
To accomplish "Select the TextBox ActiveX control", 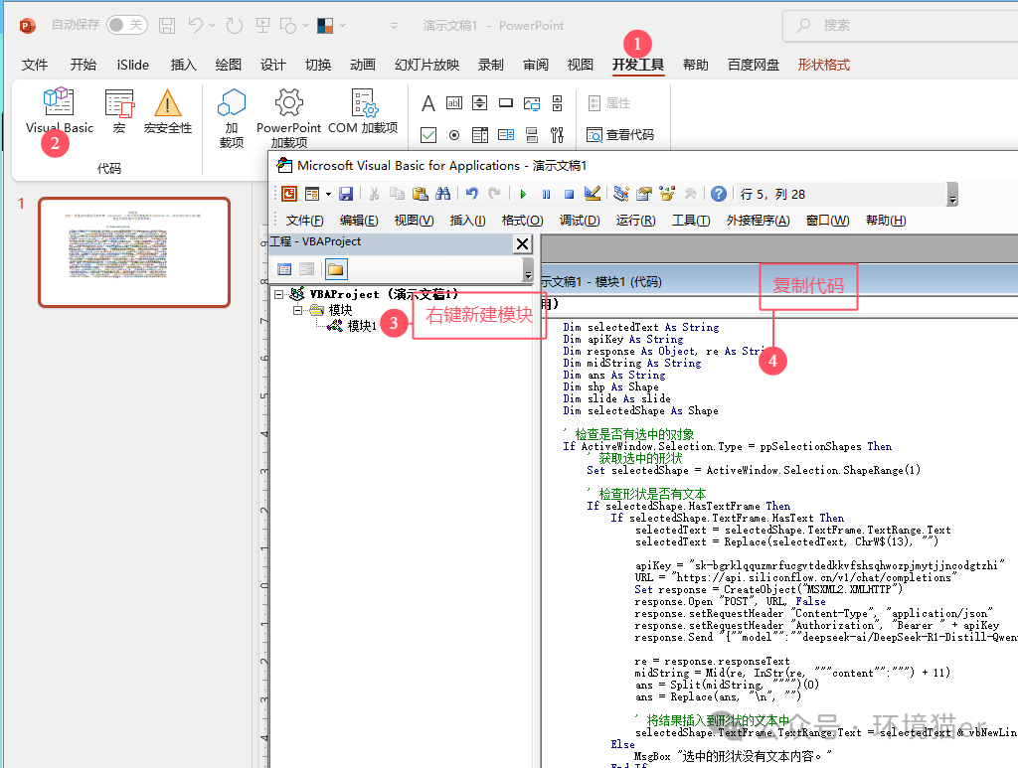I will [453, 103].
